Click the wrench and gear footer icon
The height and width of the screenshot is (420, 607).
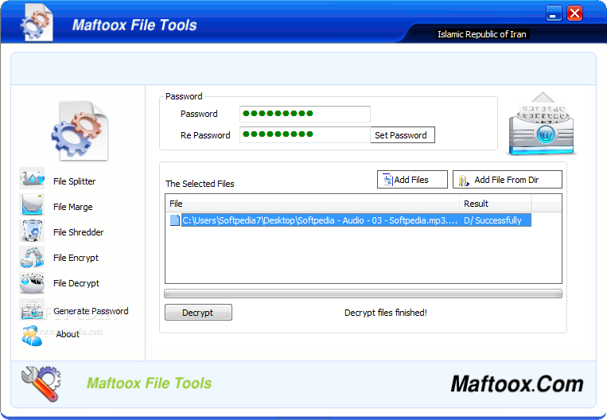click(x=41, y=383)
